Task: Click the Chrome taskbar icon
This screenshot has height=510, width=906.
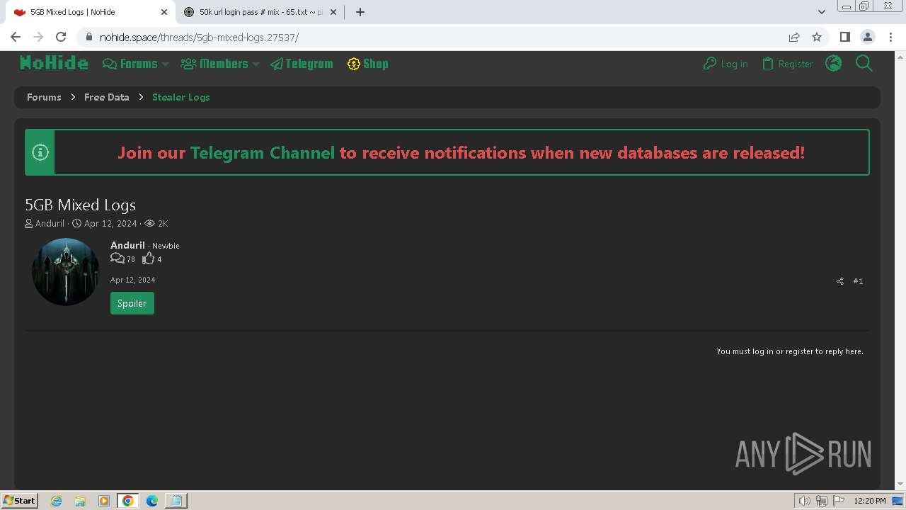Action: pyautogui.click(x=128, y=501)
